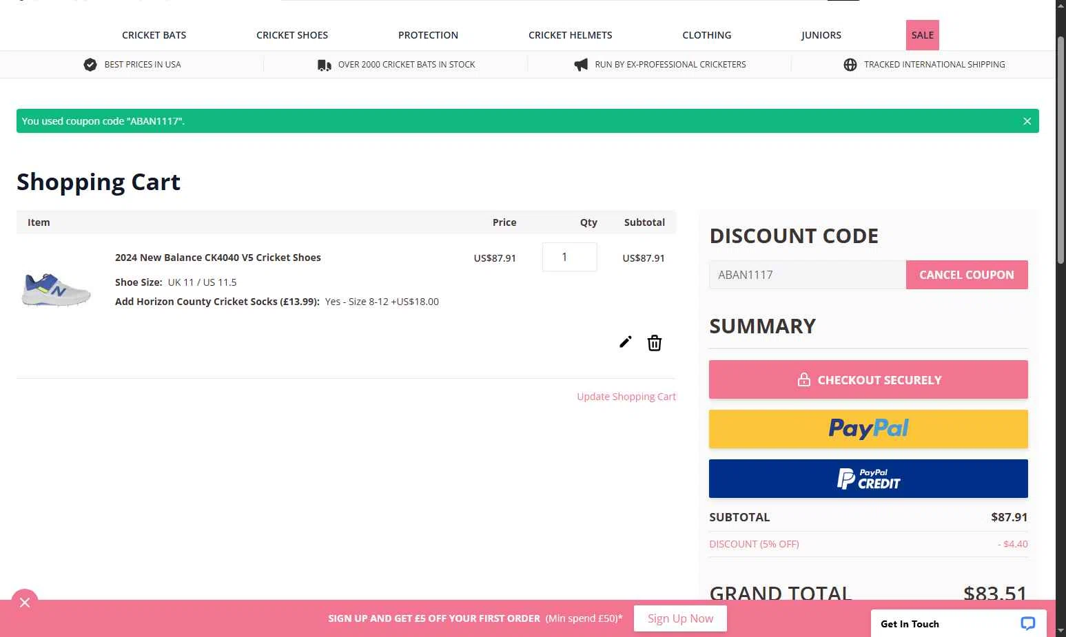This screenshot has height=637, width=1066.
Task: Dismiss the coupon code success message
Action: (1027, 121)
